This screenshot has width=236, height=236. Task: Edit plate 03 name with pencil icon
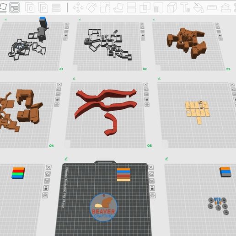click(x=154, y=20)
